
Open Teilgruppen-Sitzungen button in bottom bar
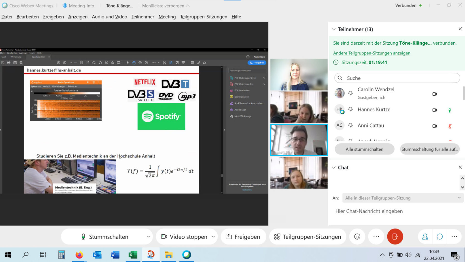tap(308, 236)
